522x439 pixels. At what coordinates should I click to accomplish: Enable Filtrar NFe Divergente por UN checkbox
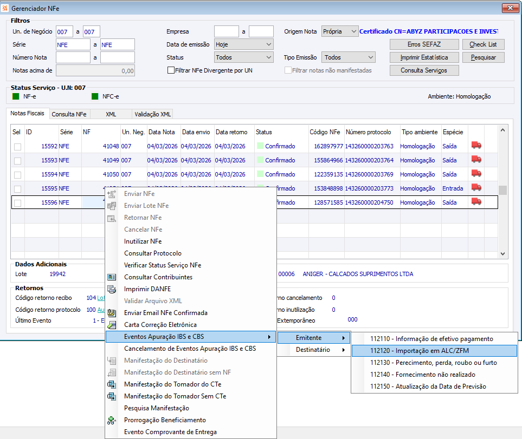(171, 70)
